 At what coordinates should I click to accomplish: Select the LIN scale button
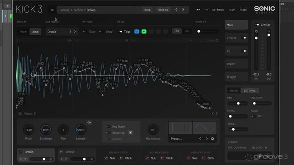187,31
